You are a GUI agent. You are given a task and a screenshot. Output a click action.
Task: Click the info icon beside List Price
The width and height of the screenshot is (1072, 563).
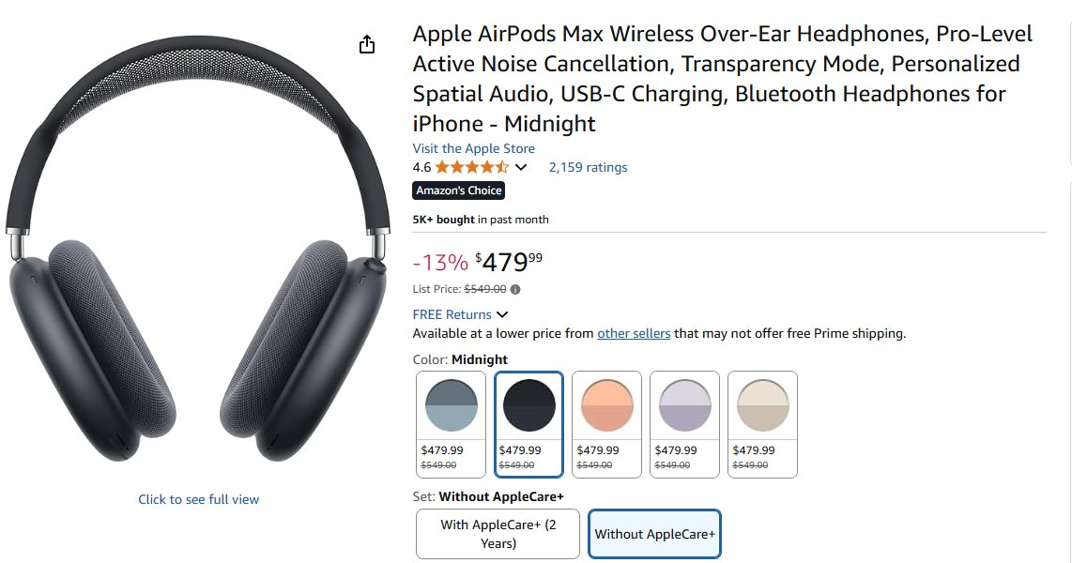click(x=515, y=289)
